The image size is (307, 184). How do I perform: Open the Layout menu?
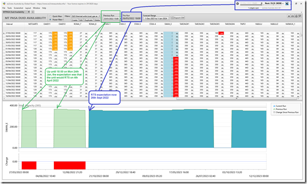[28, 8]
